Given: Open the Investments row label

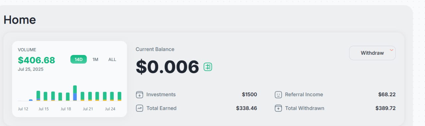Looking at the screenshot, I should (x=161, y=94).
